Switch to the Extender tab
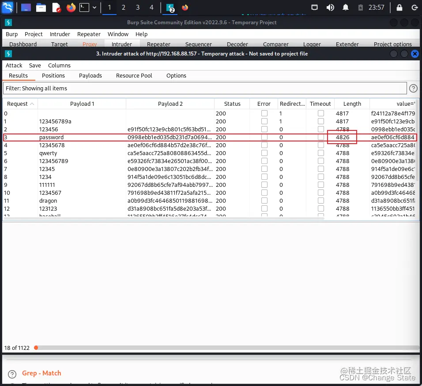 coord(347,44)
